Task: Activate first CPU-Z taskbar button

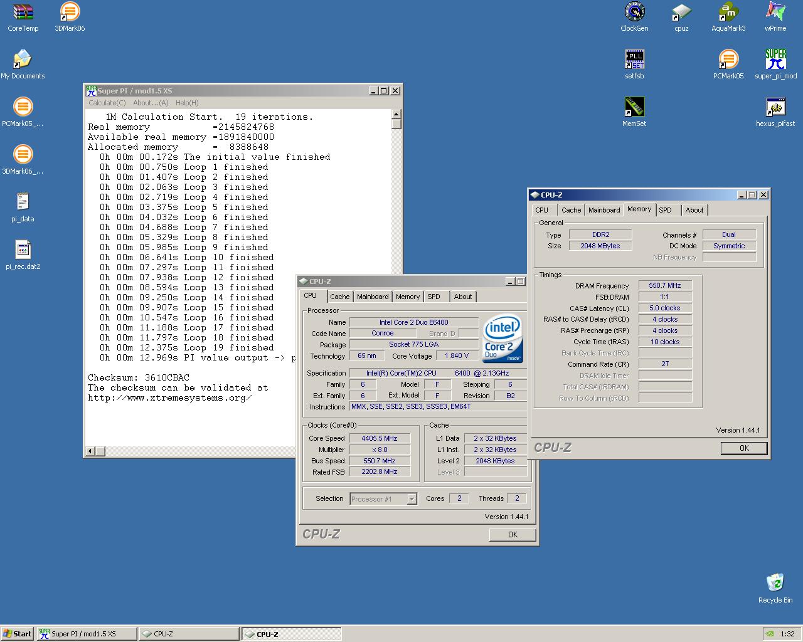Action: click(189, 634)
